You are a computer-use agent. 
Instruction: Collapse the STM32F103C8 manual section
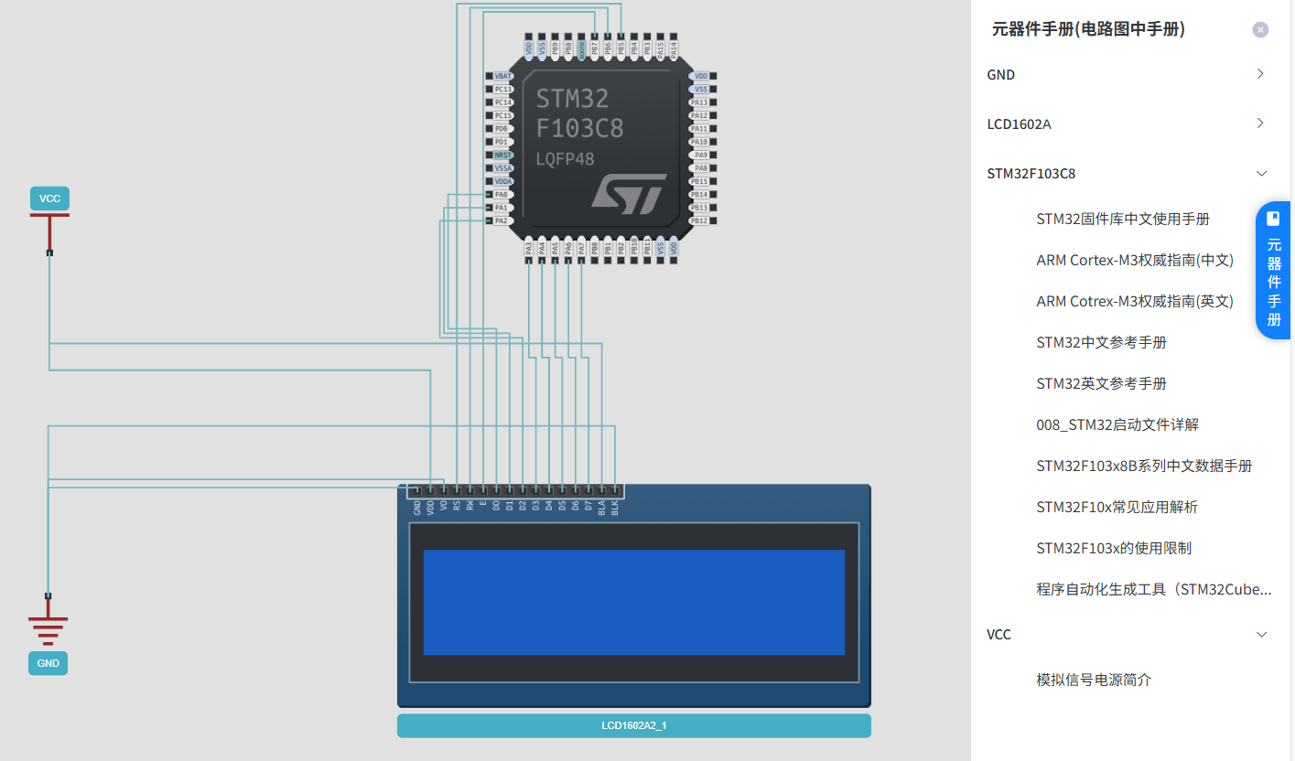tap(1261, 173)
